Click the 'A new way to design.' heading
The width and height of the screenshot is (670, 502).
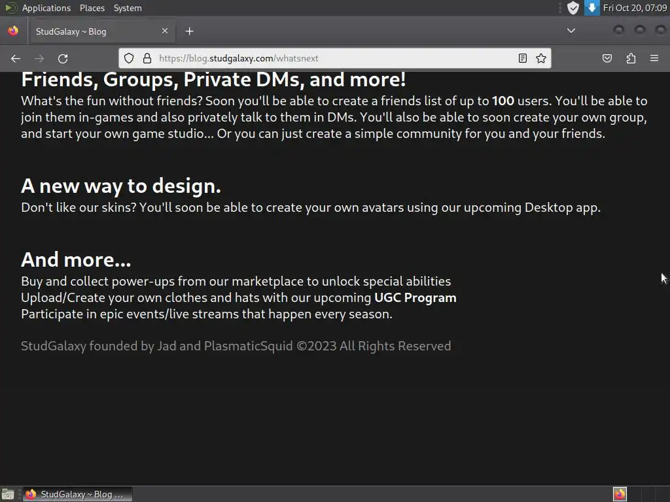tap(121, 186)
